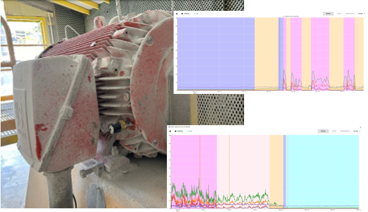Click the star icon in the lower chart
This screenshot has width=368, height=212.
click(170, 131)
